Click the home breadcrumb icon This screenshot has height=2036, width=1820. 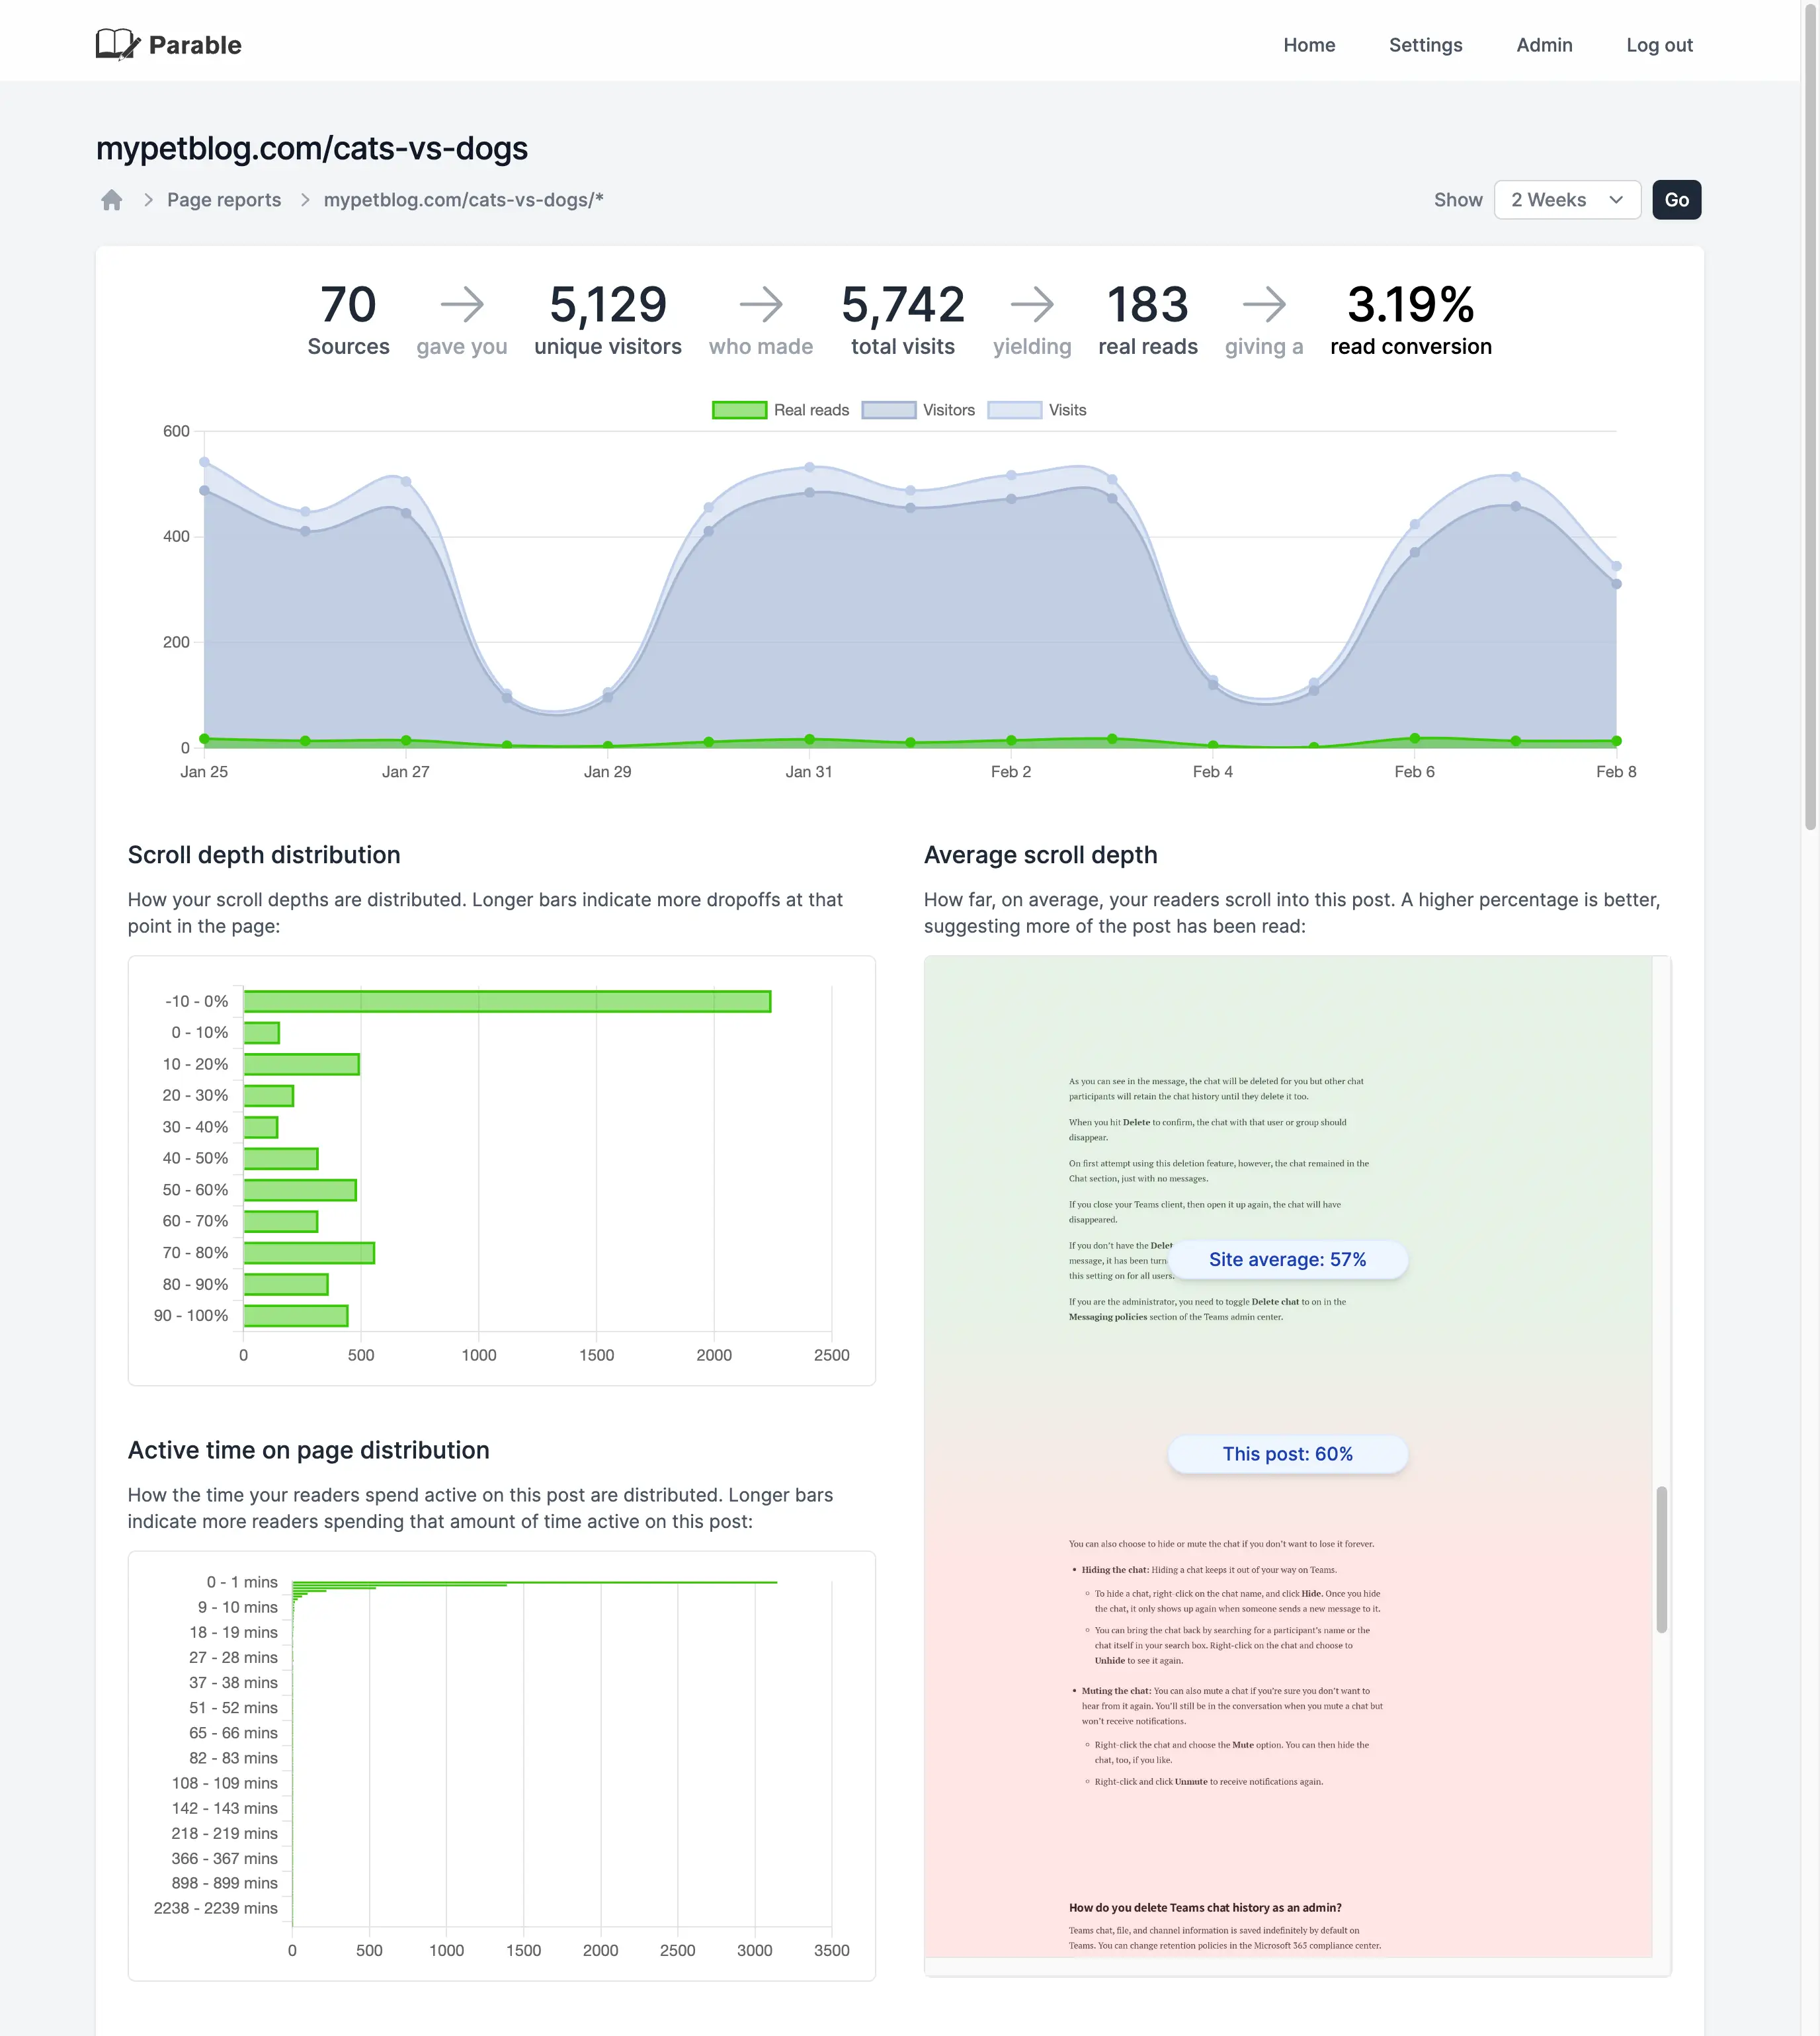[x=112, y=200]
